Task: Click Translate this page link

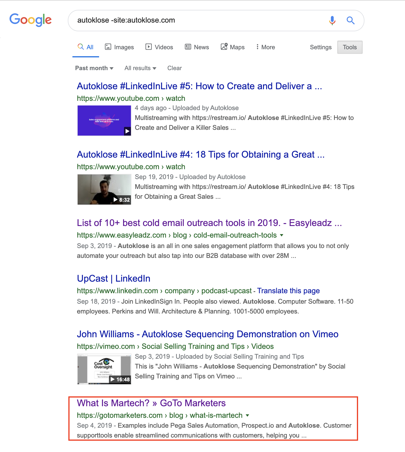Action: [x=288, y=291]
